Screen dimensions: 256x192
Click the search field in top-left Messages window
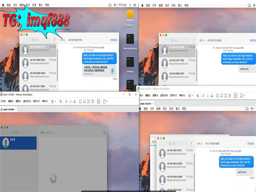35,39
